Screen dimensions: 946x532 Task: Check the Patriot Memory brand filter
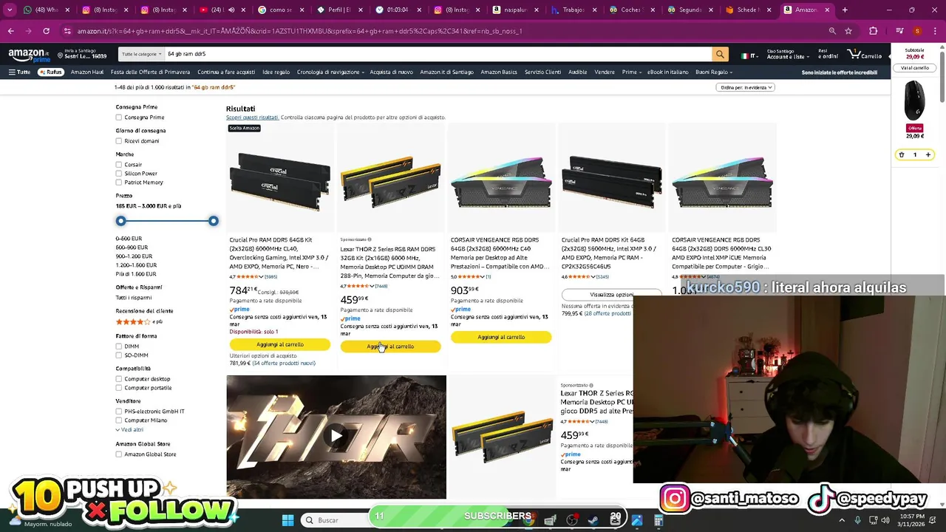point(118,183)
